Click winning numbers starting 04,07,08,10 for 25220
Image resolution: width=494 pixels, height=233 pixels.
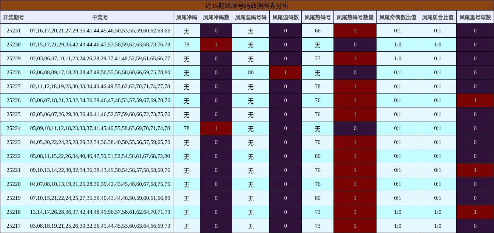pos(100,184)
